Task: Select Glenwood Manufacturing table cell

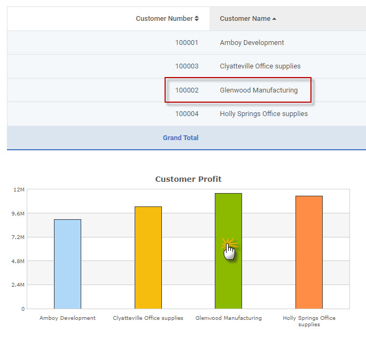Action: tap(259, 90)
